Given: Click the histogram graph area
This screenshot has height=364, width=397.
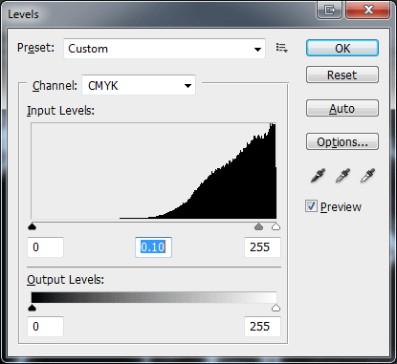Looking at the screenshot, I should coord(154,171).
